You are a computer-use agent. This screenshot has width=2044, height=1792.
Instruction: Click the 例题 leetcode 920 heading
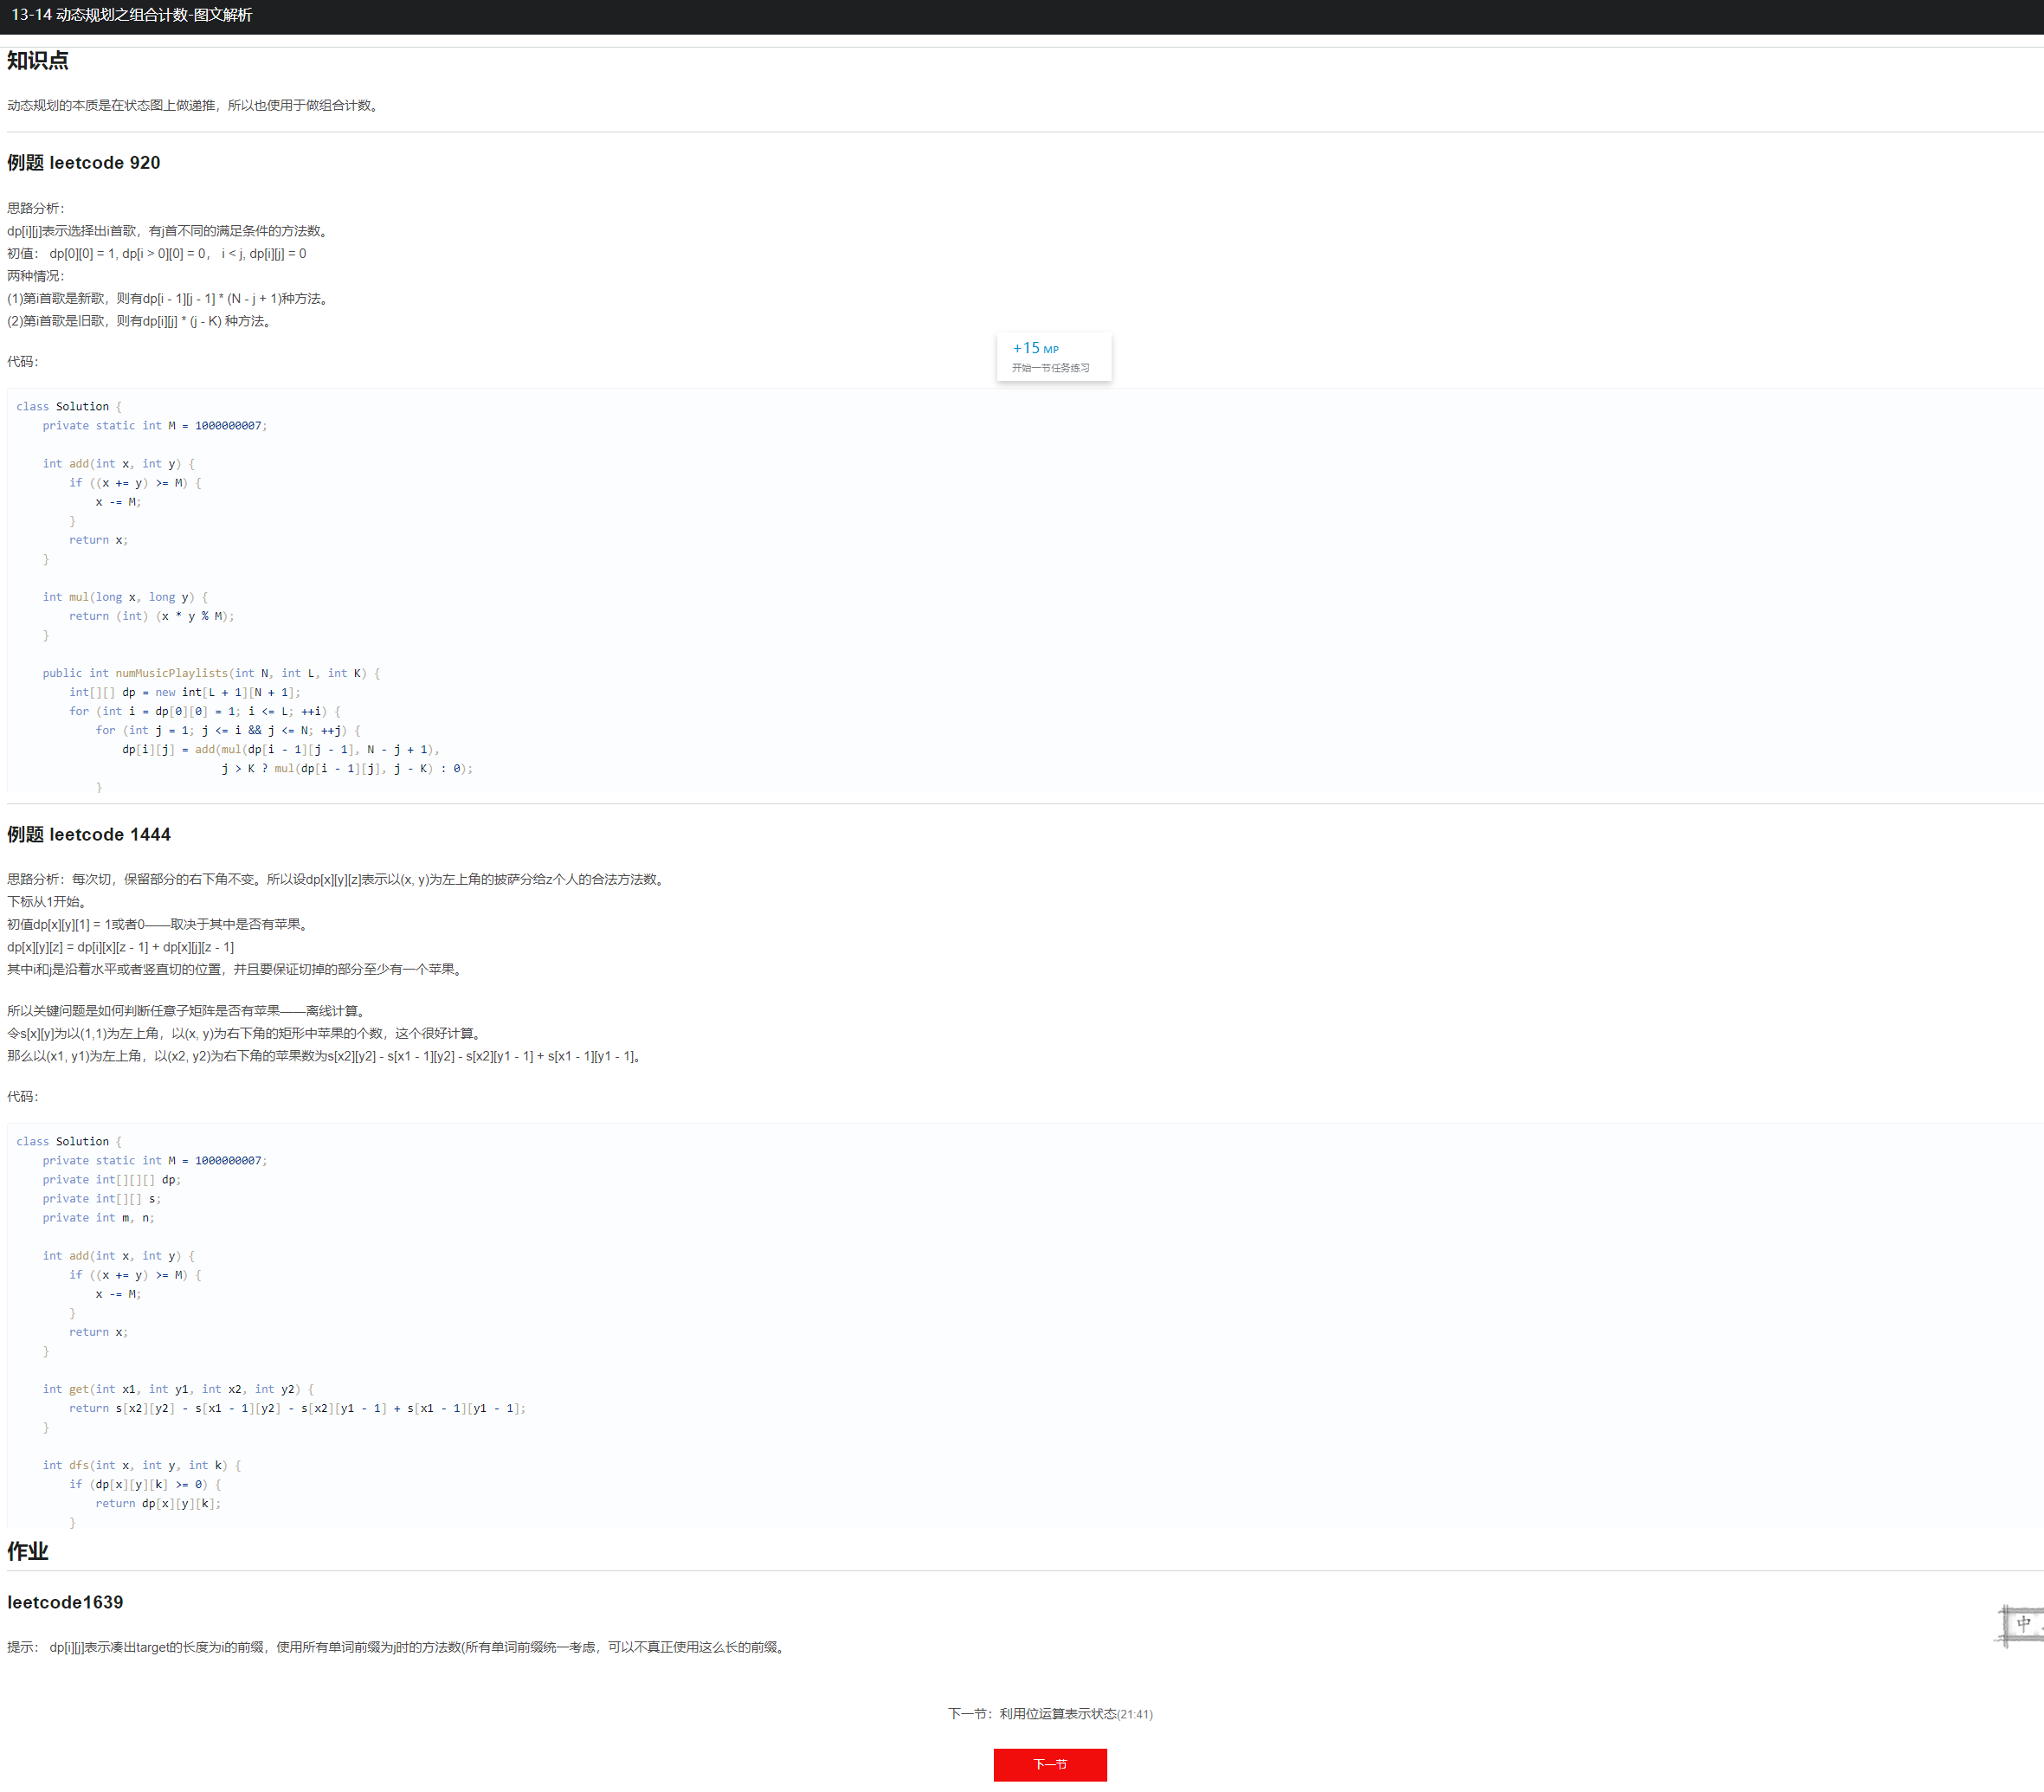(x=84, y=163)
